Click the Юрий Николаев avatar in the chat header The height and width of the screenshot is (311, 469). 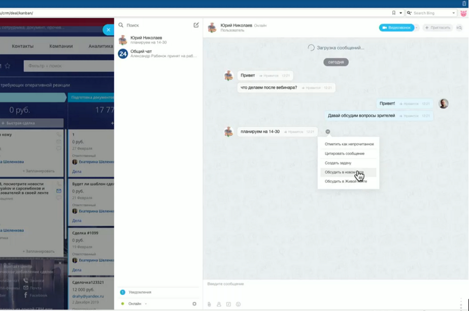click(x=212, y=27)
